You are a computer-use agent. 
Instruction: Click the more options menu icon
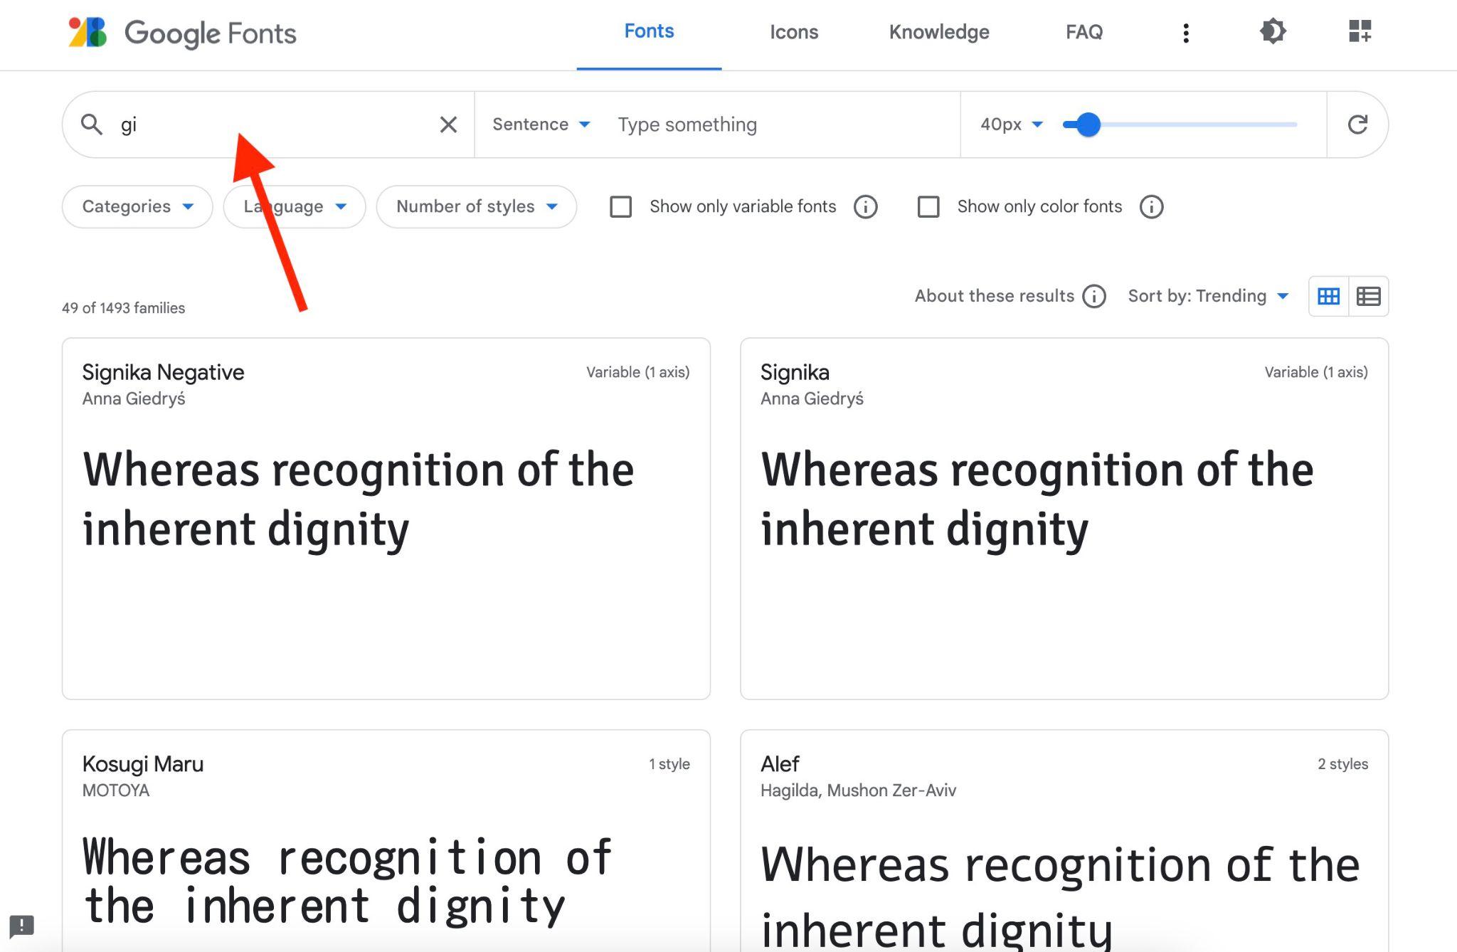(1185, 32)
